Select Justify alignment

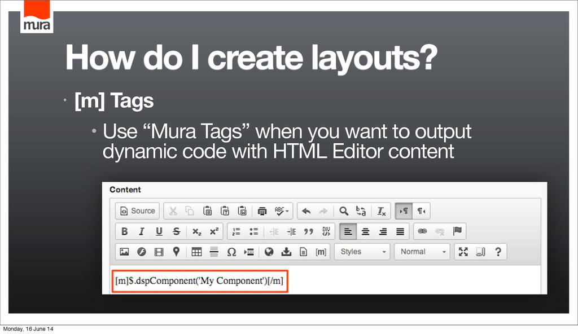400,231
